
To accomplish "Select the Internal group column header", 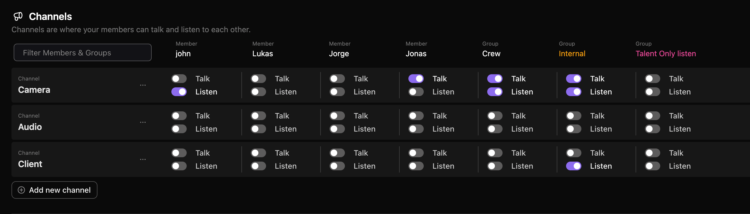I will pos(572,53).
